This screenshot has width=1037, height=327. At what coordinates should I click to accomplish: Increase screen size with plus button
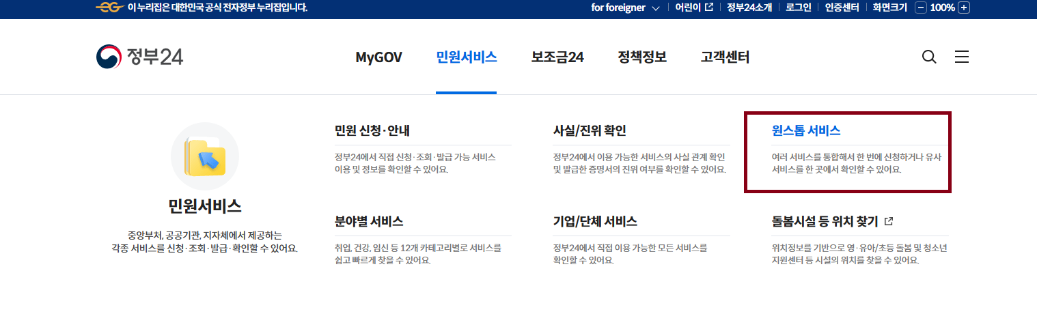pyautogui.click(x=964, y=8)
